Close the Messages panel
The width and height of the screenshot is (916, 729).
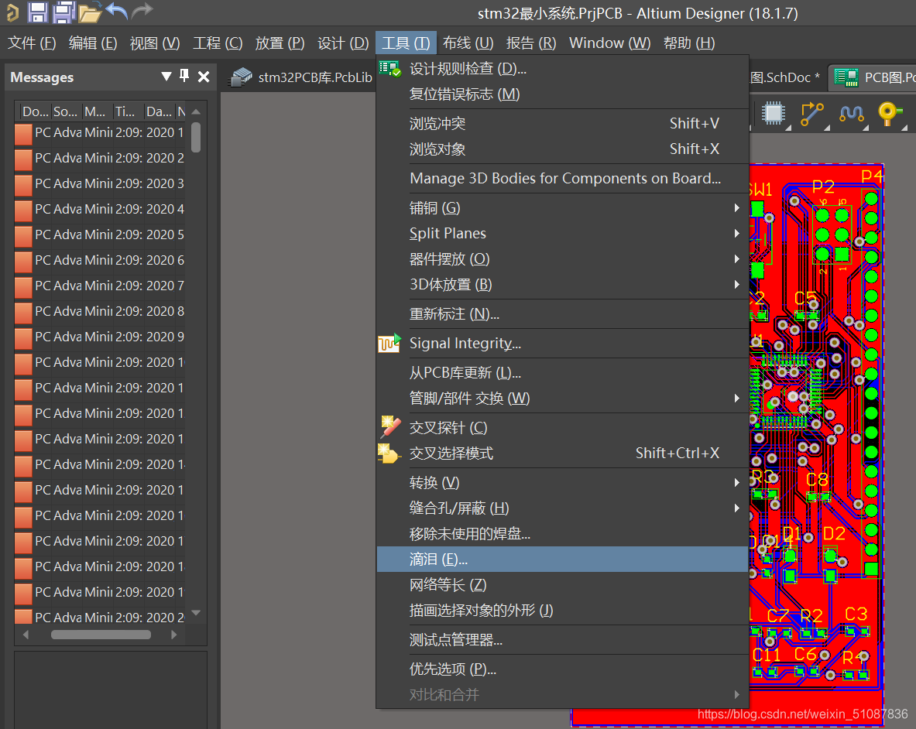[204, 76]
